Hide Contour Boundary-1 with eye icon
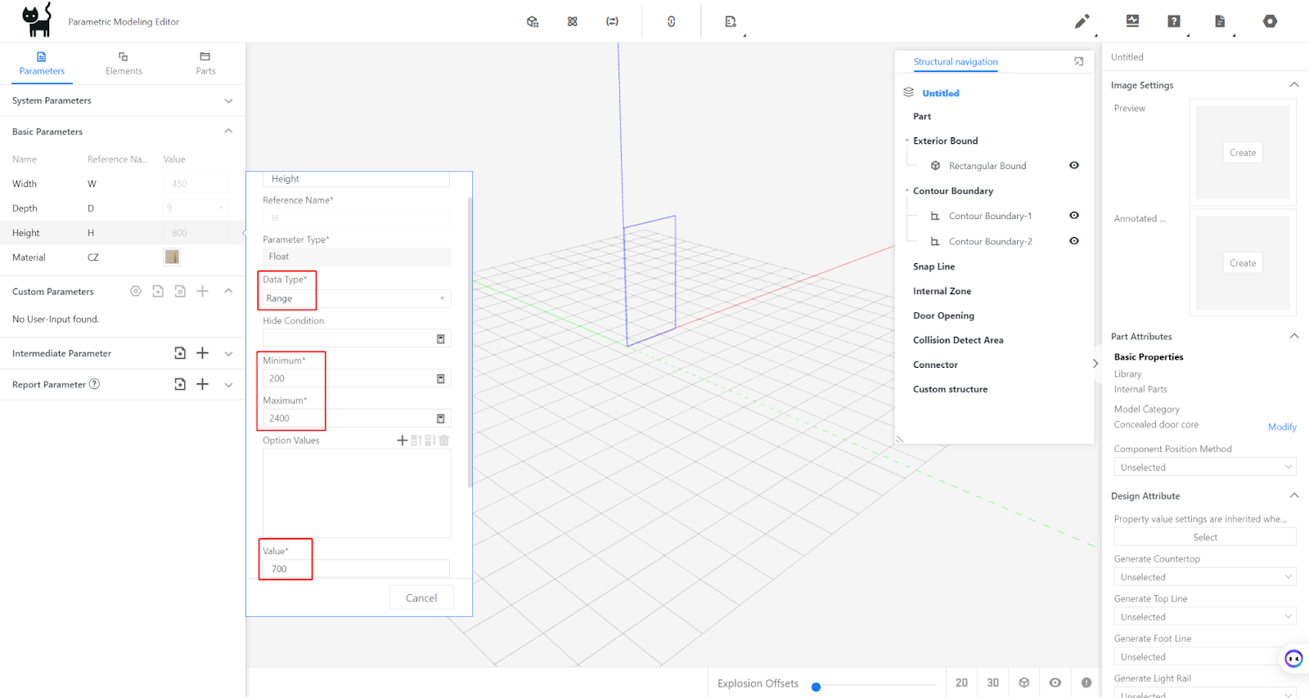This screenshot has width=1309, height=698. coord(1074,216)
